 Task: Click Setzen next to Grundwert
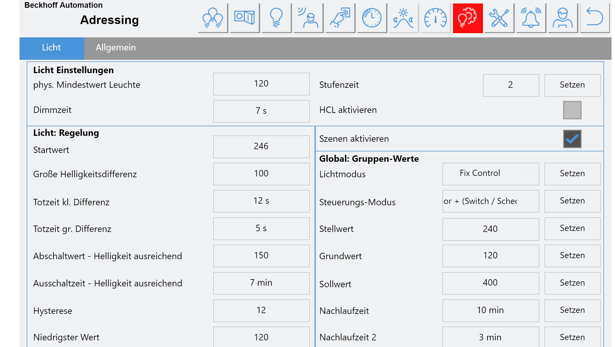572,256
